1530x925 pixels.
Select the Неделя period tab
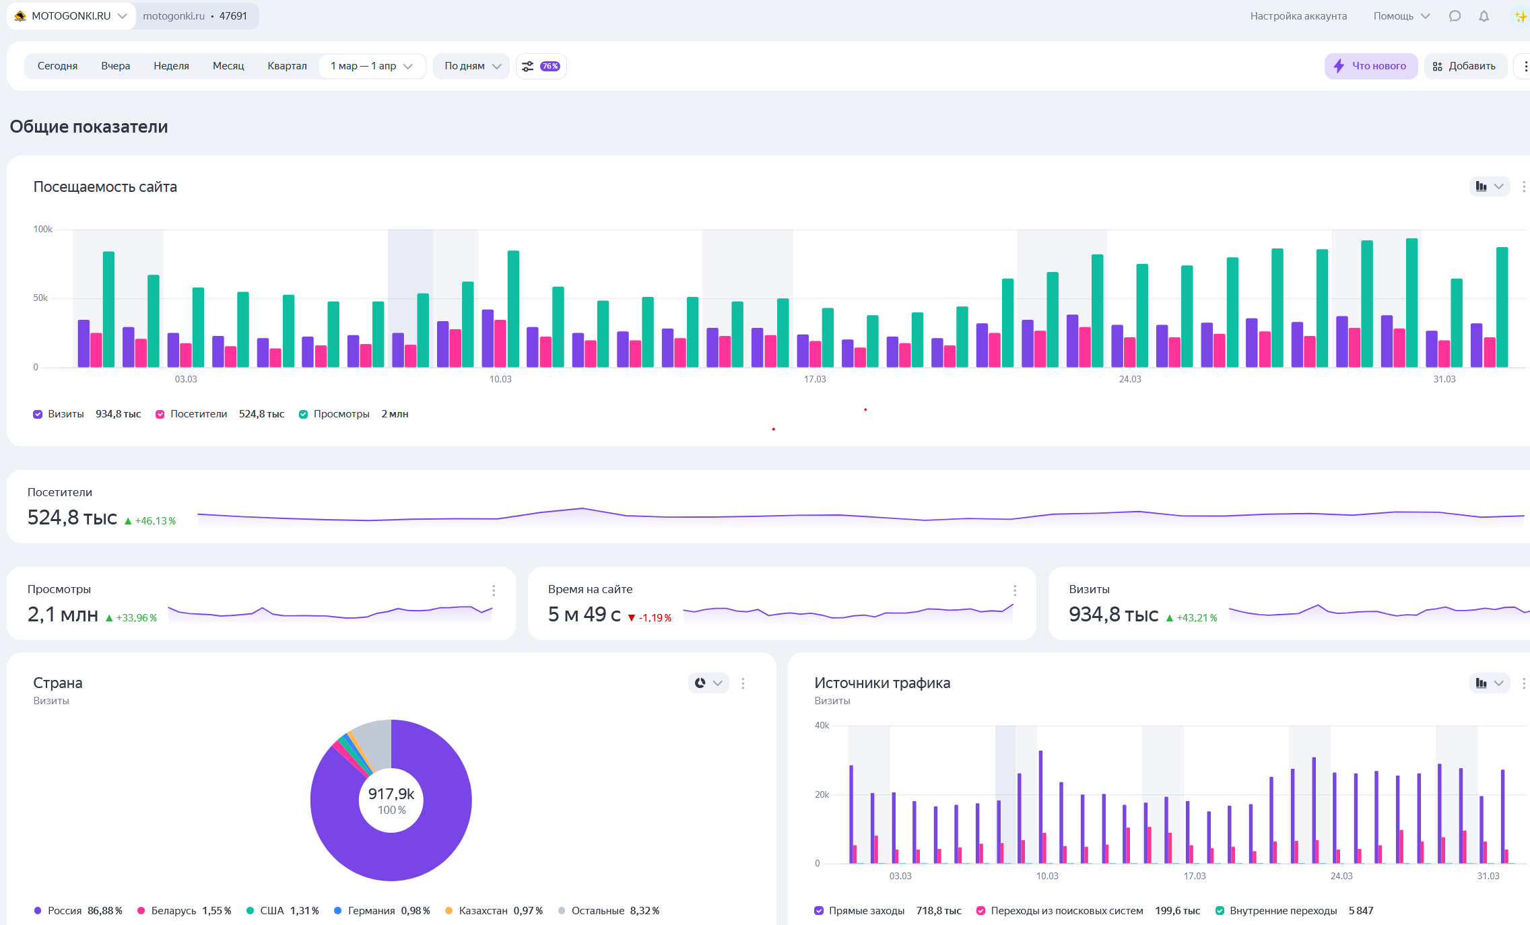(171, 66)
